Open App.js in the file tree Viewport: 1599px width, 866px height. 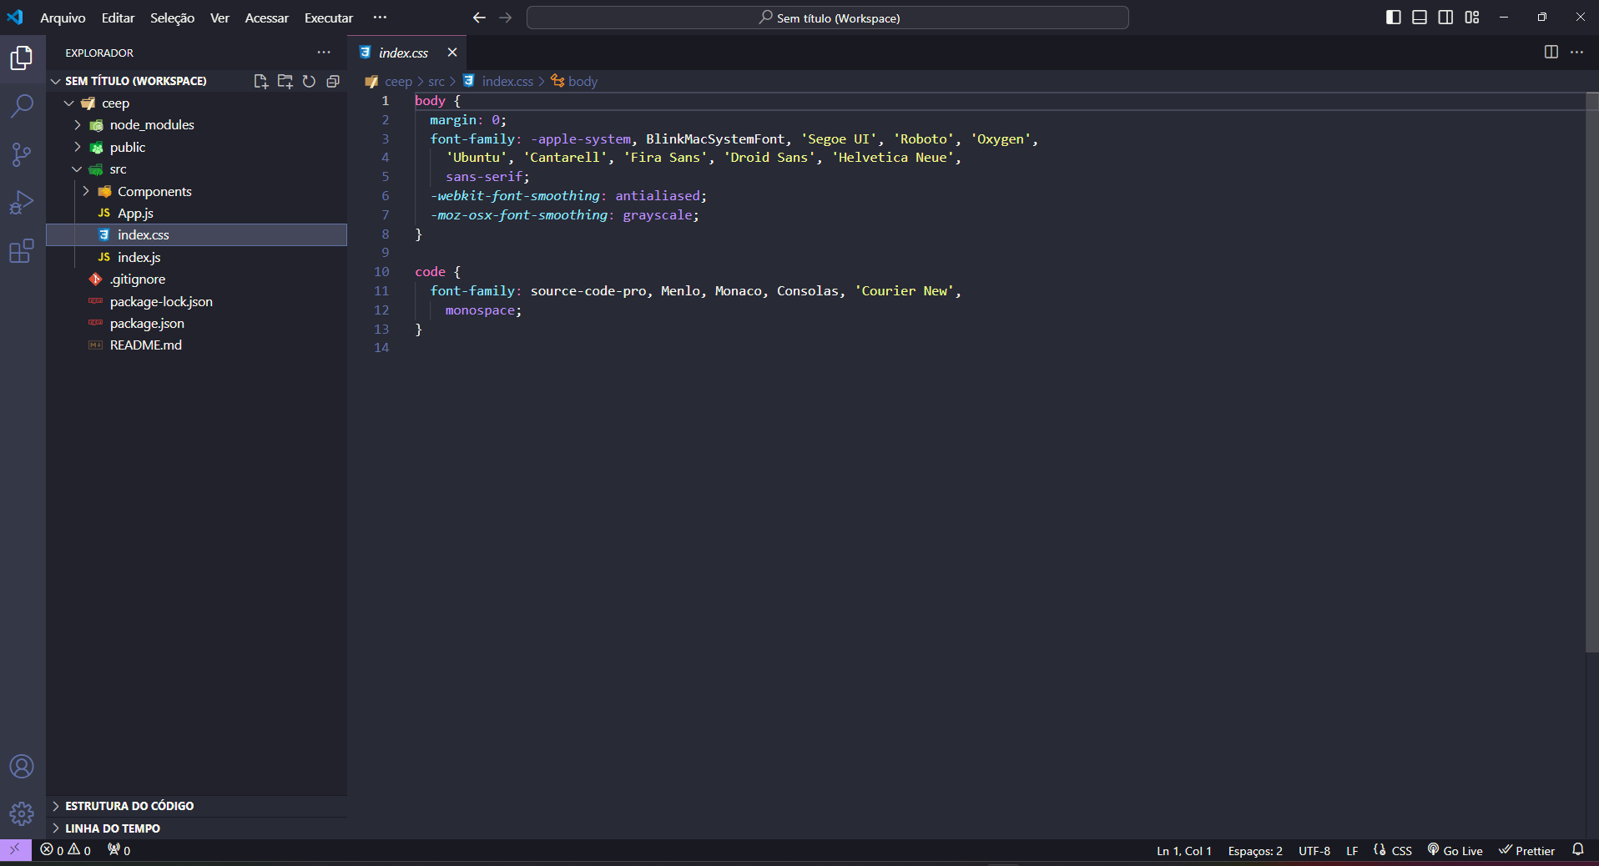[197, 214]
